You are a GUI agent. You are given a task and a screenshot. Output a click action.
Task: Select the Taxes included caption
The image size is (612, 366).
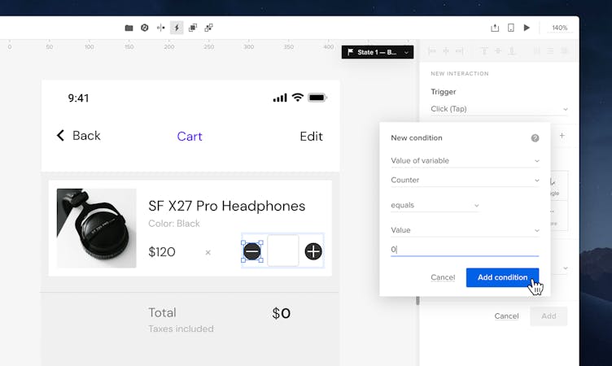[x=181, y=329]
